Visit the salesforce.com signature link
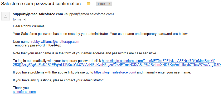This screenshot has width=223, height=95. click(24, 92)
